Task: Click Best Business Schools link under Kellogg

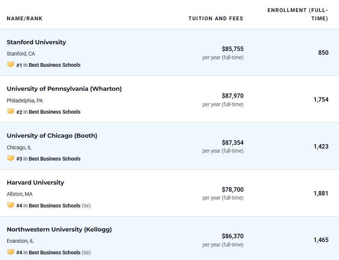Action: [55, 252]
